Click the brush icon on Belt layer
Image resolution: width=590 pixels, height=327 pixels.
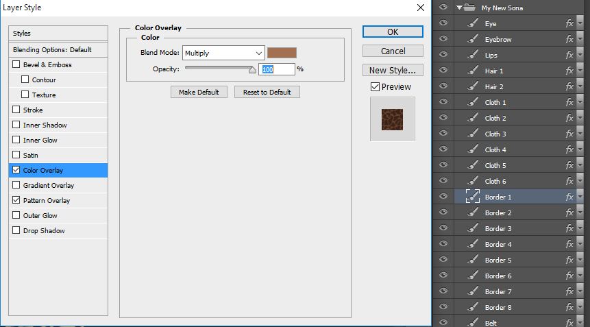[x=473, y=322]
